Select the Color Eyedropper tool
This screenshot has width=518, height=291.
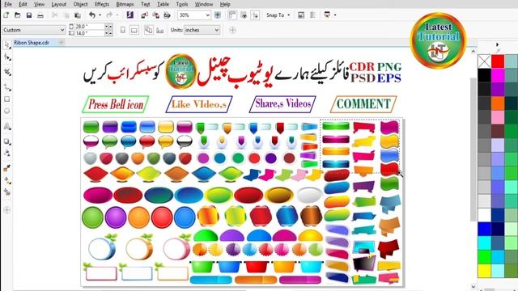tap(7, 168)
